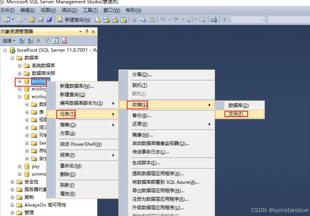Image resolution: width=310 pixels, height=216 pixels.
Task: Click Object Explorer disconnect icon
Action: (30, 41)
